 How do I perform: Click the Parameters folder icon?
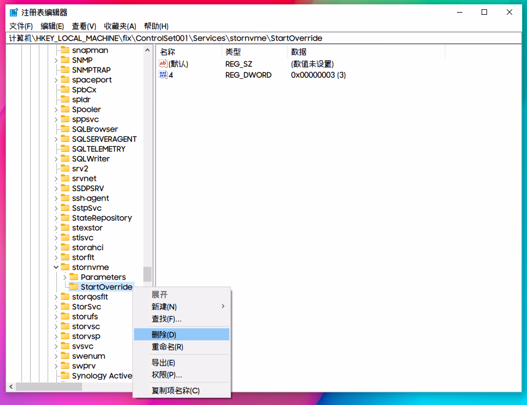click(x=74, y=277)
